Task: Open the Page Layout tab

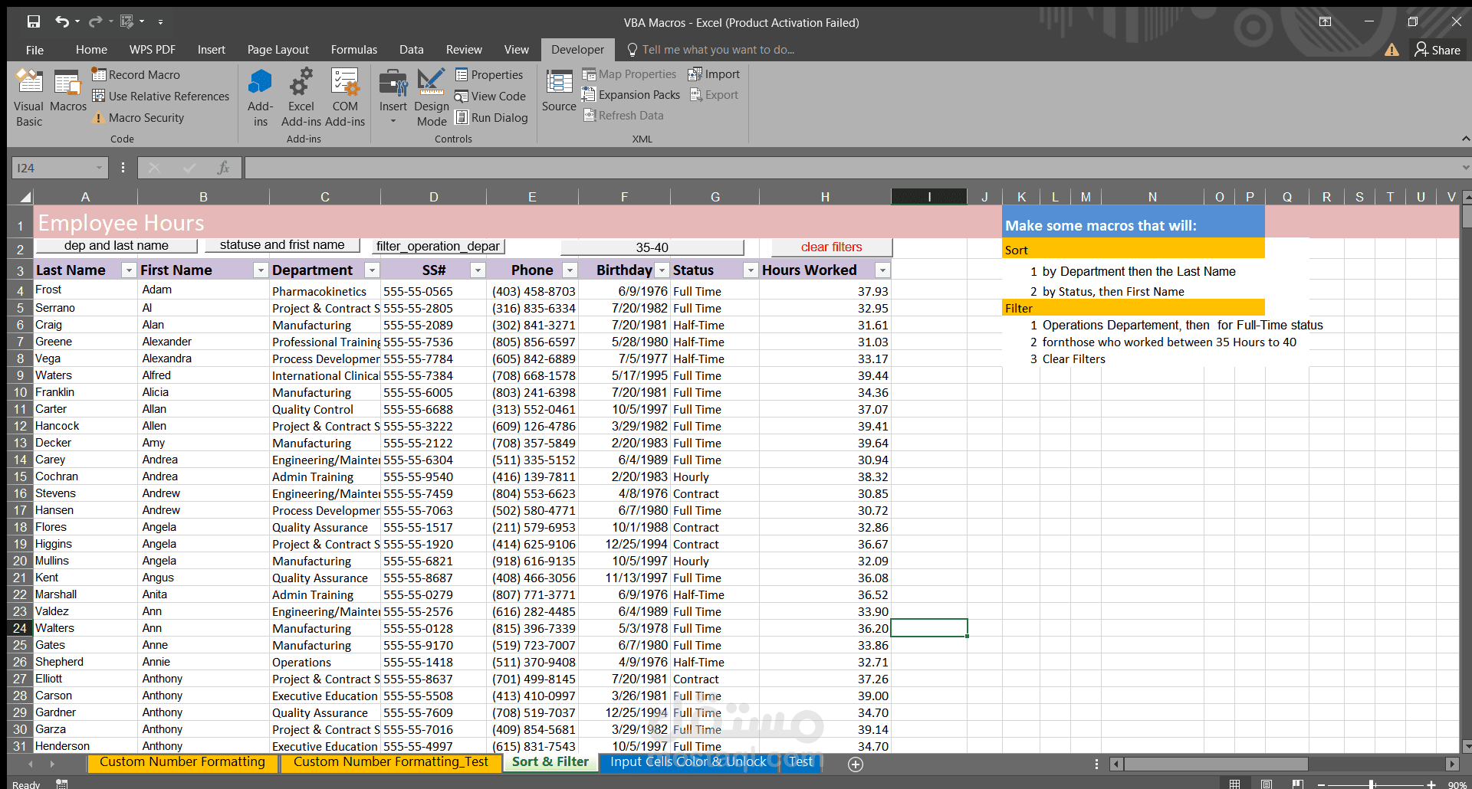Action: [x=278, y=50]
